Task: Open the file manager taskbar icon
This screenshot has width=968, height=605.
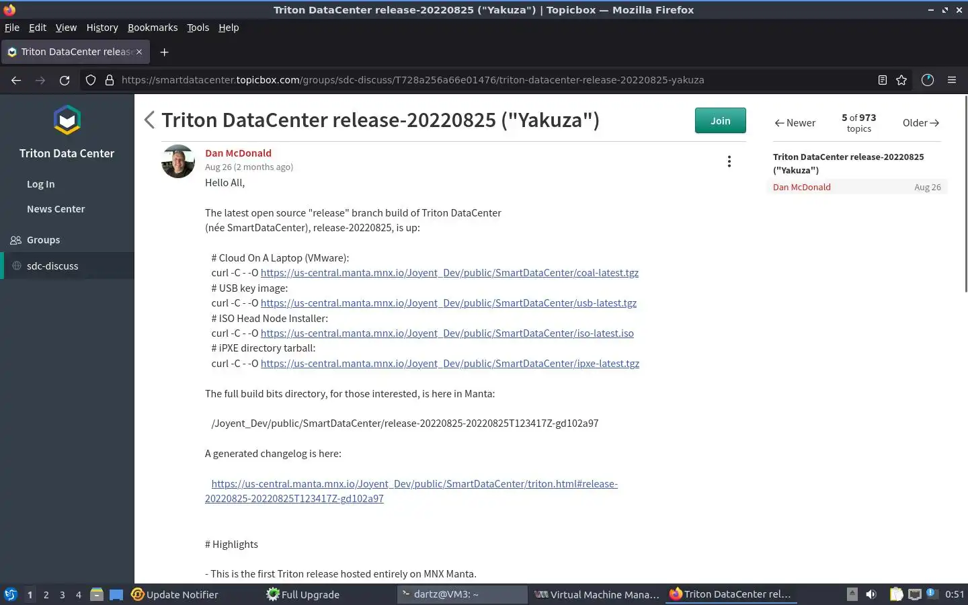Action: point(97,594)
